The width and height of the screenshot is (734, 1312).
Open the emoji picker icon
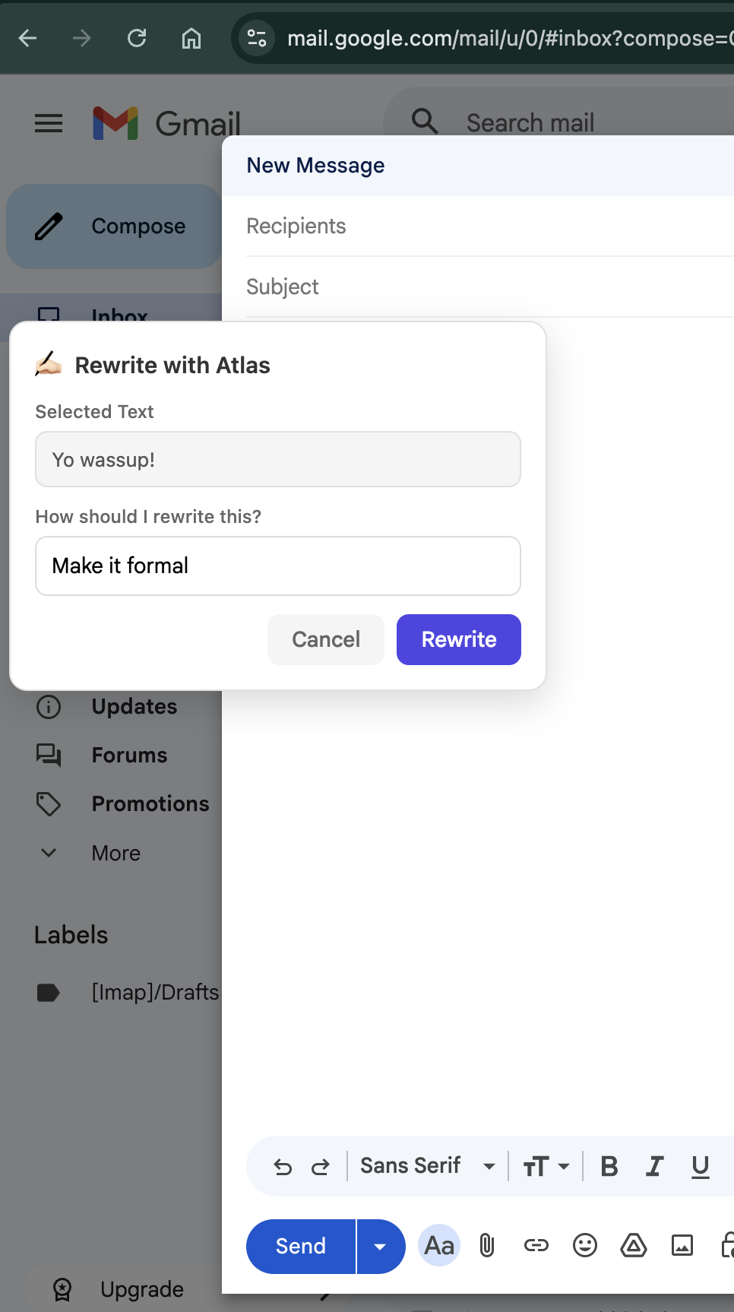pos(584,1246)
